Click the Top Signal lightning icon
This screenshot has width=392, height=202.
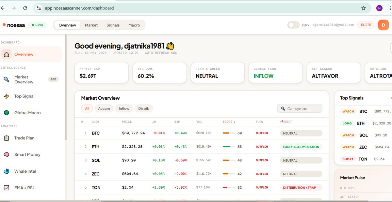(7, 96)
